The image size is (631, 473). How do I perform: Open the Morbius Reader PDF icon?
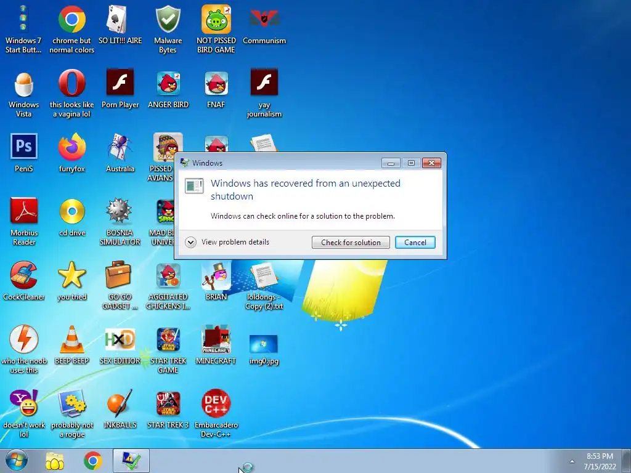[x=23, y=221]
